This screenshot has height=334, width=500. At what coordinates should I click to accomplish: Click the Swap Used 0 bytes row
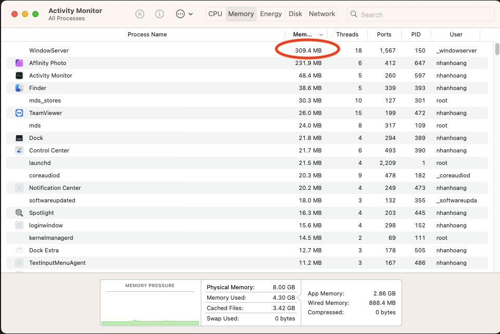pyautogui.click(x=251, y=318)
